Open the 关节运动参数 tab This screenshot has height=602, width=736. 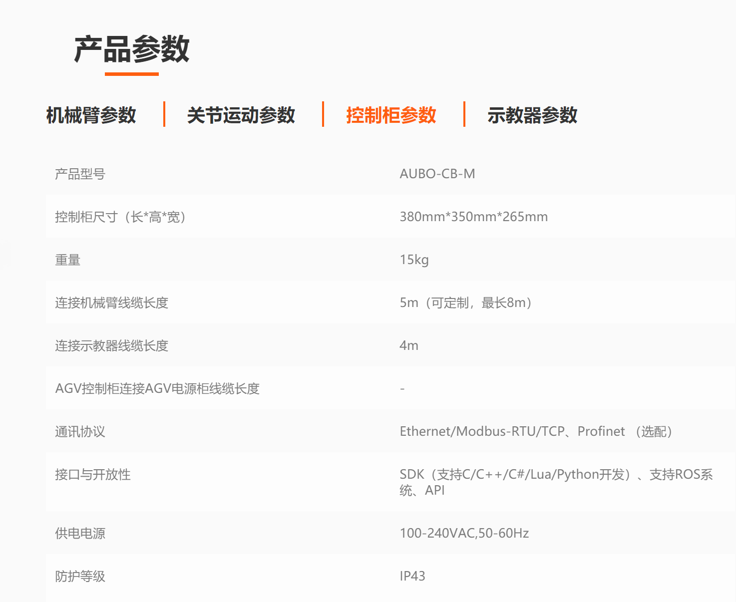click(x=241, y=115)
